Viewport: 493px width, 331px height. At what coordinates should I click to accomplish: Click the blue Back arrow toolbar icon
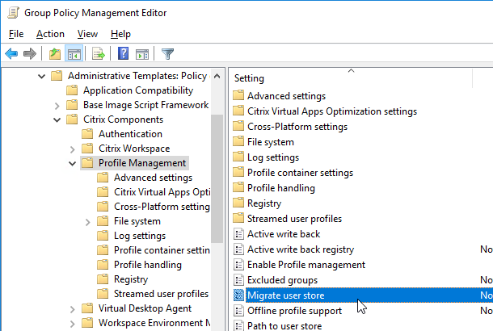(11, 54)
